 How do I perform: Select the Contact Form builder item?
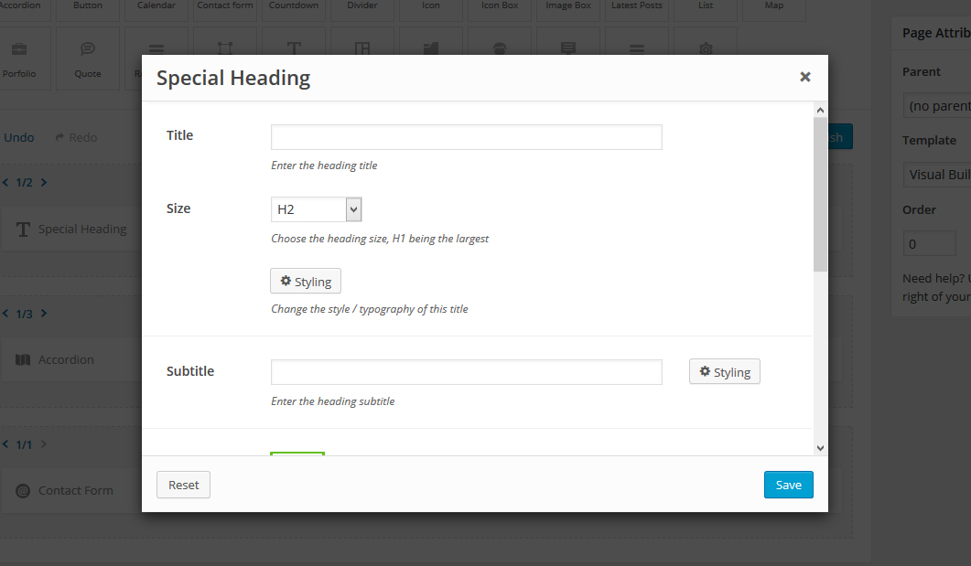pyautogui.click(x=71, y=490)
